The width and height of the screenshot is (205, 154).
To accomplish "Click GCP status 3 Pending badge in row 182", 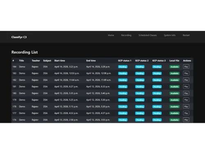I will point(157,80).
